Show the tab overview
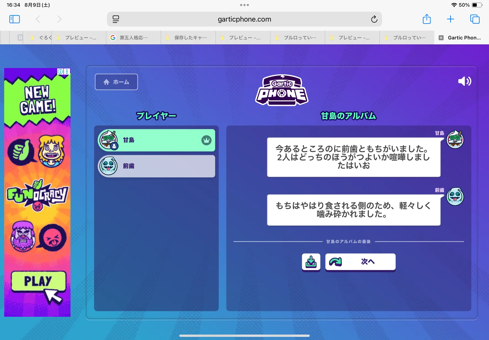The image size is (489, 340). 475,19
